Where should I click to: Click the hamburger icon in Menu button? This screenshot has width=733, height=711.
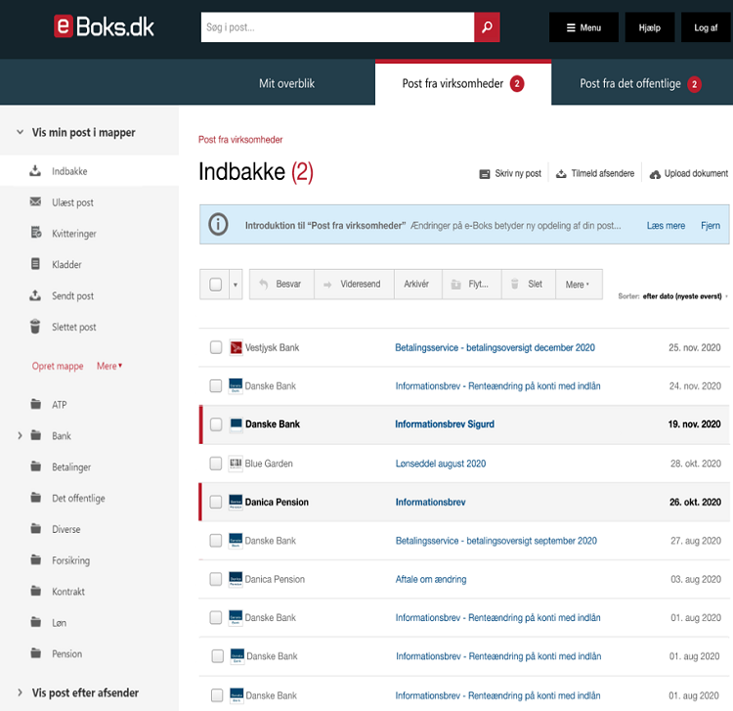coord(571,27)
